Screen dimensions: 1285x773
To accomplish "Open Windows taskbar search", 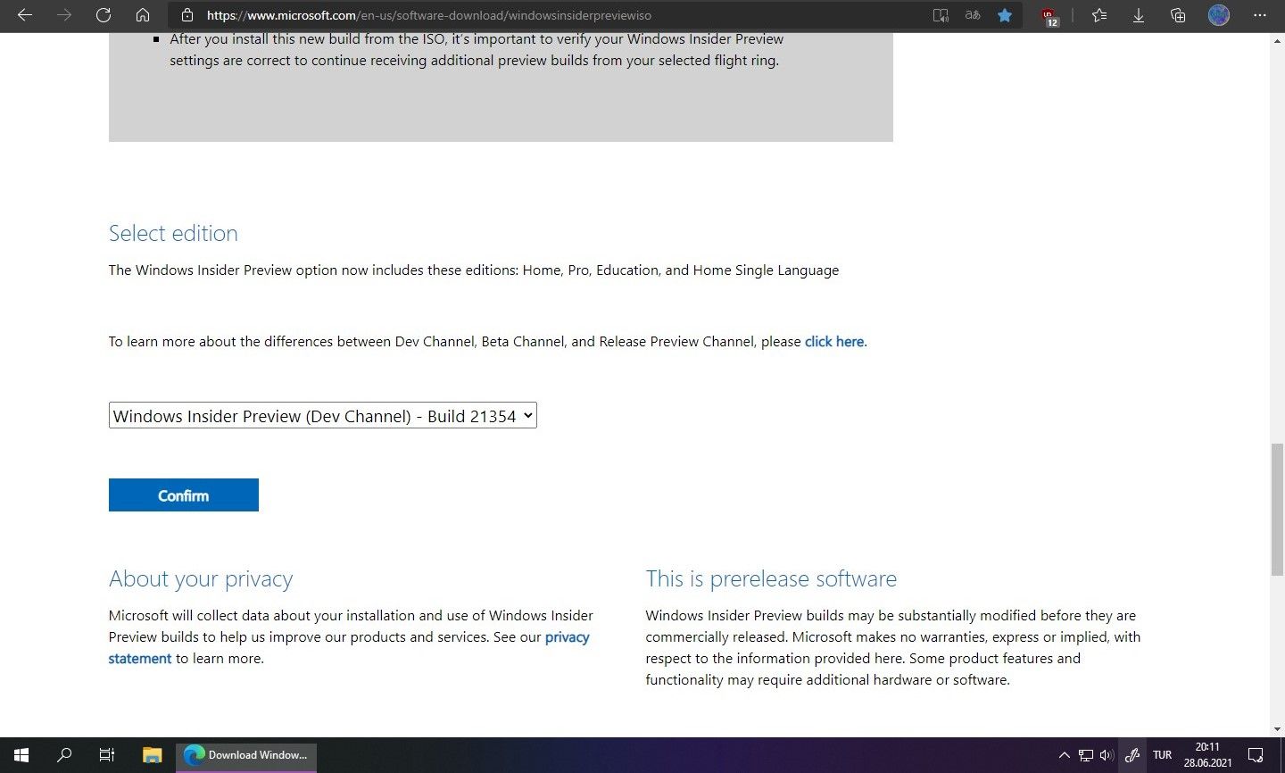I will click(x=64, y=755).
